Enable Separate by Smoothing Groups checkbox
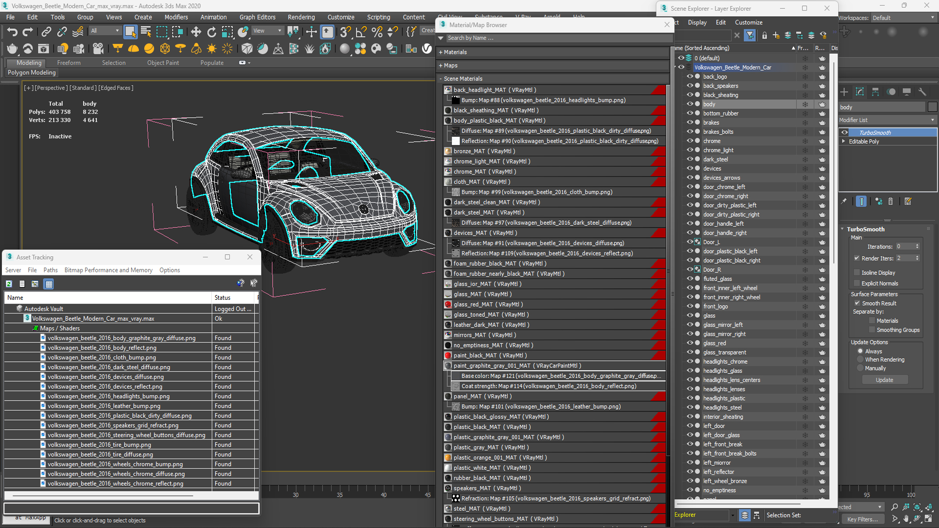 click(872, 330)
